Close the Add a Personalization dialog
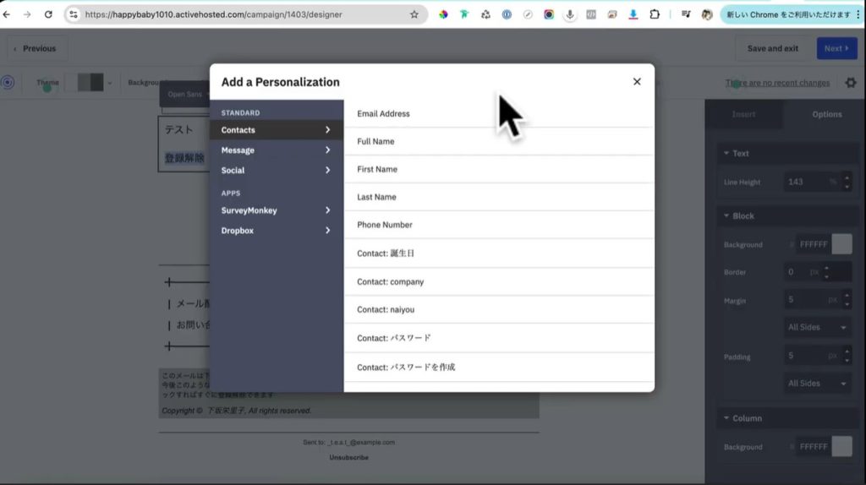This screenshot has height=485, width=866. pos(637,82)
